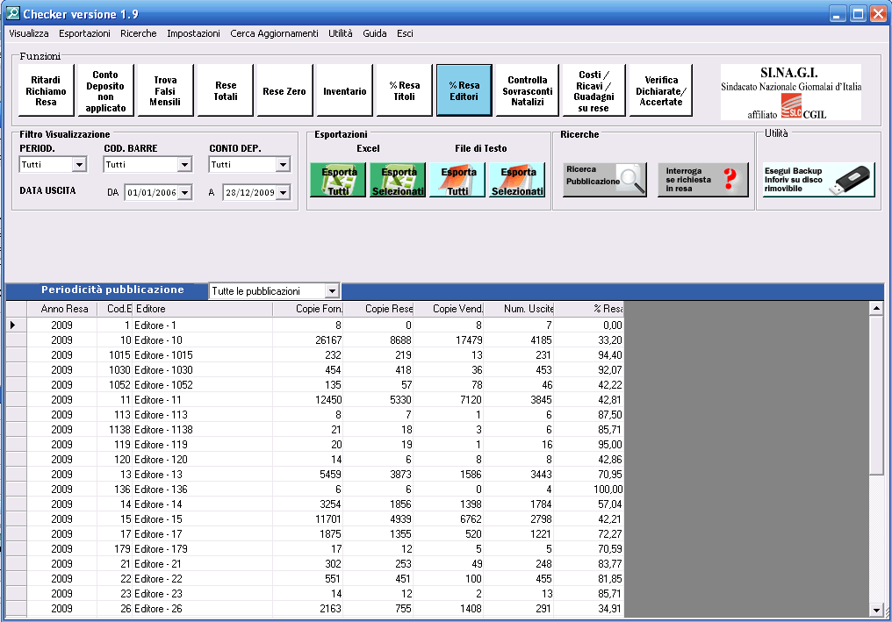This screenshot has width=892, height=622.
Task: Select the 'Editore - 136' cell
Action: pyautogui.click(x=203, y=490)
